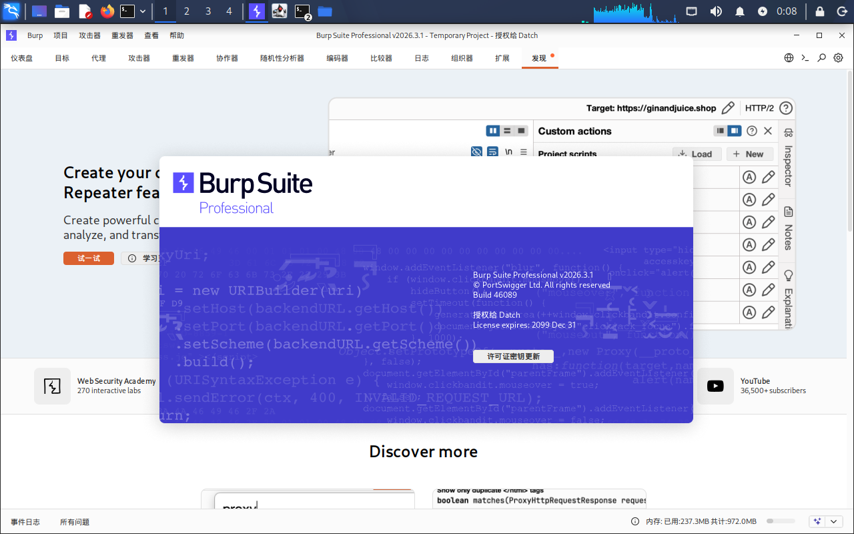Switch to the 日志 tab

coord(422,58)
